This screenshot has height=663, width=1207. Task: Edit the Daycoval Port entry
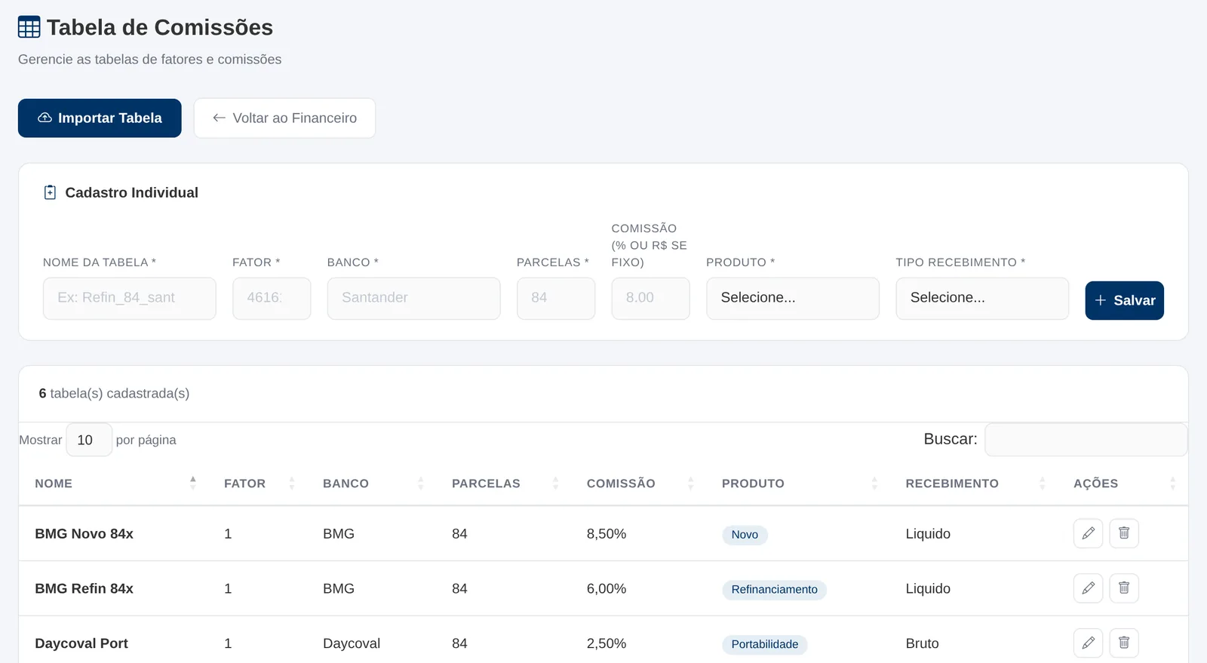coord(1088,643)
